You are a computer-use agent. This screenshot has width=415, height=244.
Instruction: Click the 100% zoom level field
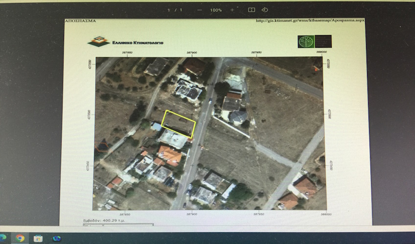216,10
